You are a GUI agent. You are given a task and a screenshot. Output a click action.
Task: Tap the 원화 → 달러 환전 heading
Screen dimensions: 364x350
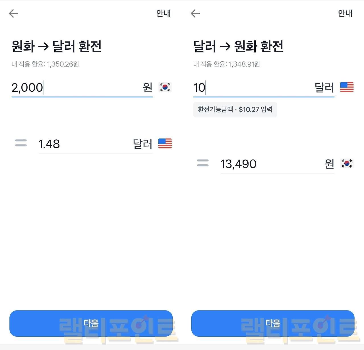tap(56, 47)
